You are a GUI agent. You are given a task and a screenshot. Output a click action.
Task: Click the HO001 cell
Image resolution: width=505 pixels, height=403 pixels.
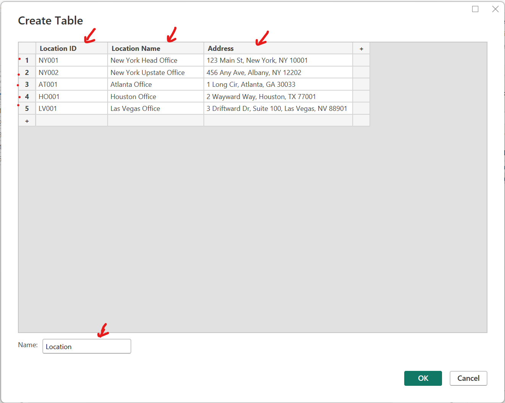pos(71,96)
